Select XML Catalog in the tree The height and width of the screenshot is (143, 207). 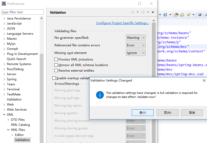(x=20, y=125)
